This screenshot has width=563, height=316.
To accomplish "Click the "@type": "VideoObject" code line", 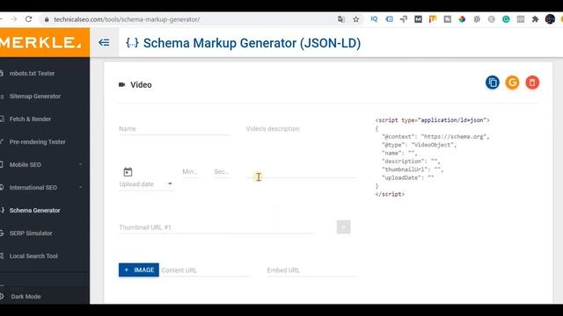I will tap(420, 145).
